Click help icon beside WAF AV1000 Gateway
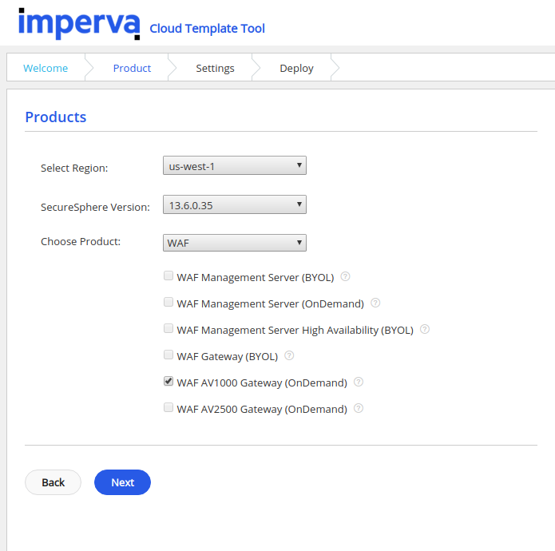This screenshot has width=555, height=551. pos(359,382)
